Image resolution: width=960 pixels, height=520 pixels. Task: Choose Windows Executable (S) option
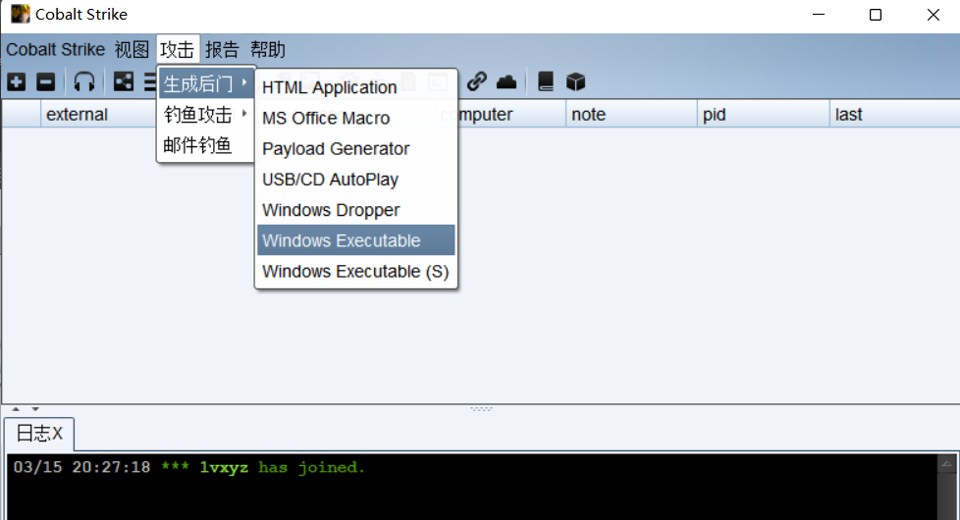pos(355,272)
